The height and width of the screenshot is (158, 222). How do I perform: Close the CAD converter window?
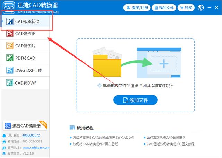[216, 7]
